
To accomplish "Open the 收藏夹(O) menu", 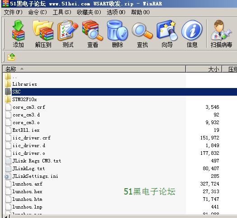I will pyautogui.click(x=89, y=12).
